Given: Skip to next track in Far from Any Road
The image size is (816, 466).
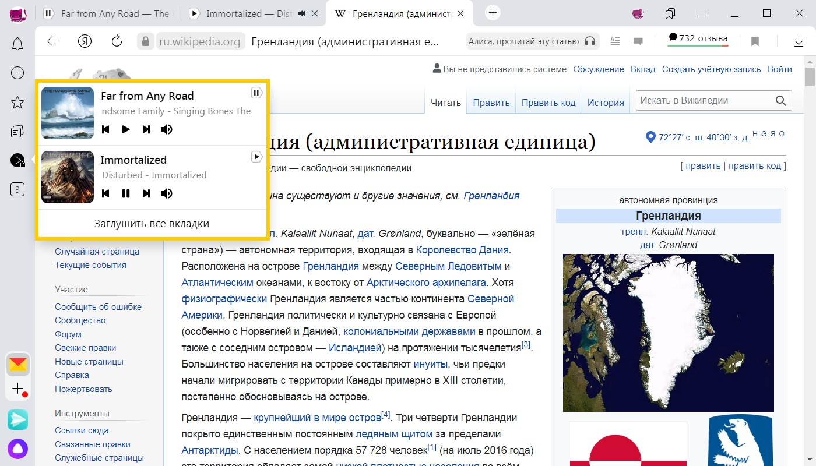Looking at the screenshot, I should (x=146, y=129).
